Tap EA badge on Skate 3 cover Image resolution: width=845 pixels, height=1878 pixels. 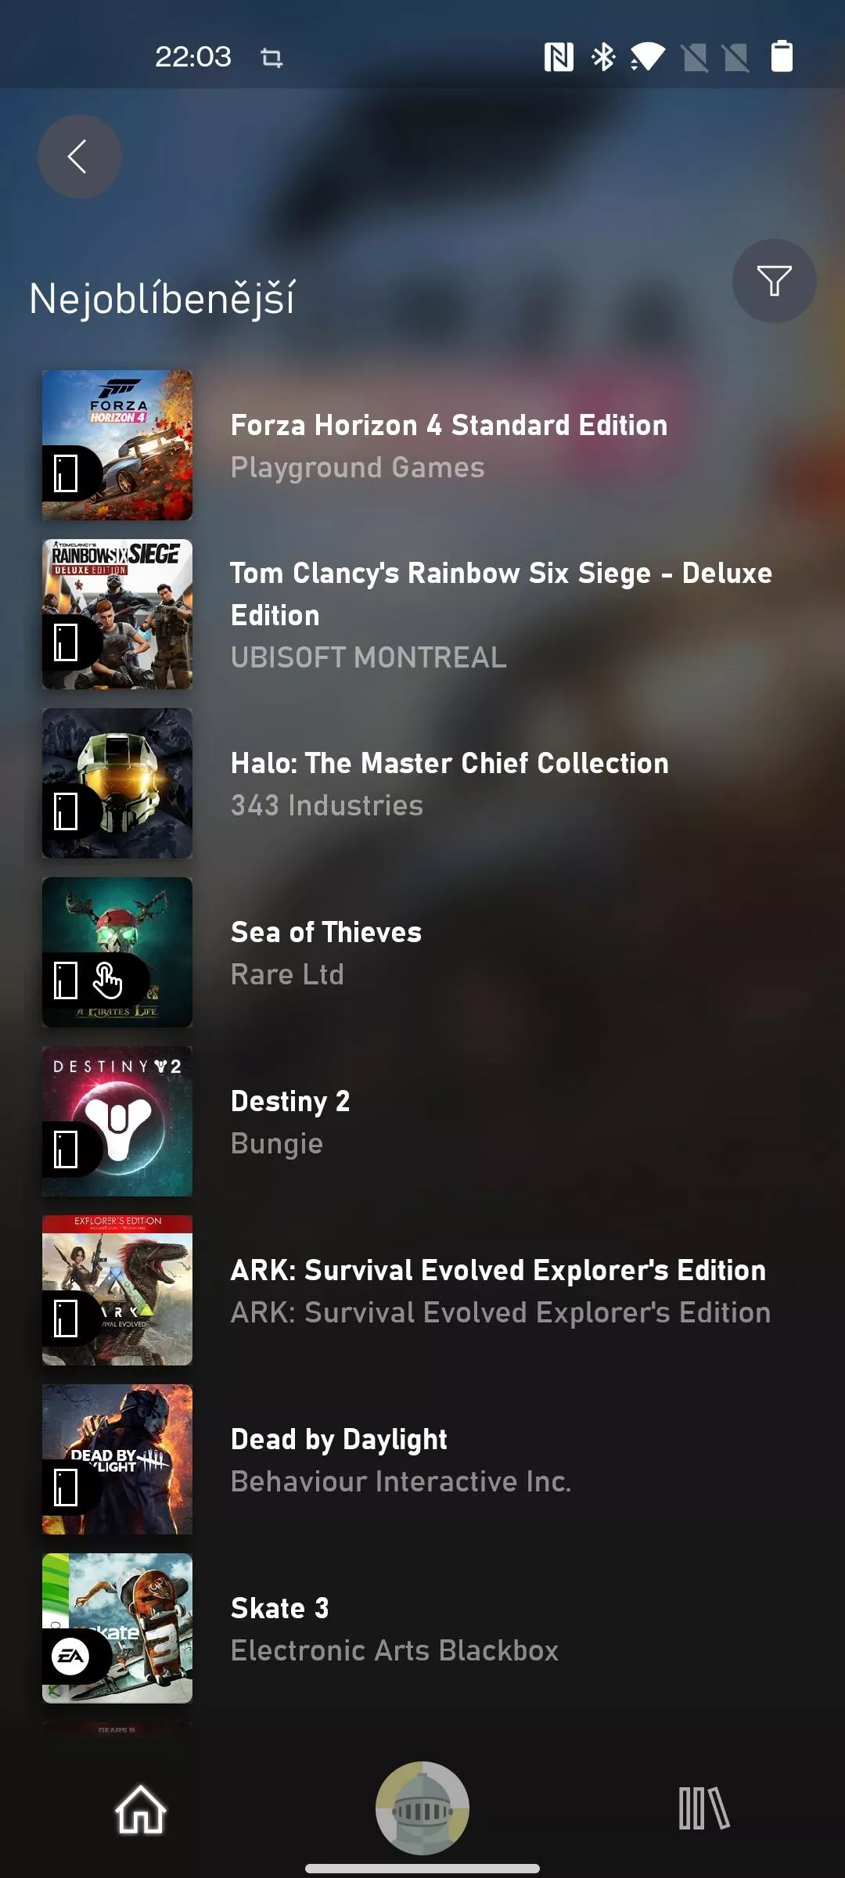[x=70, y=1657]
